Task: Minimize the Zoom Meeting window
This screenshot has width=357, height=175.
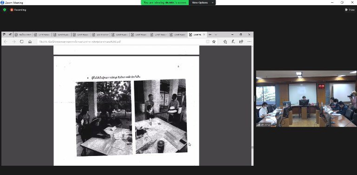Action: coord(332,2)
